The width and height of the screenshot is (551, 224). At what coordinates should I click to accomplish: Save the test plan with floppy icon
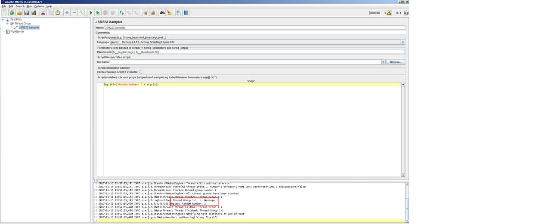click(27, 13)
